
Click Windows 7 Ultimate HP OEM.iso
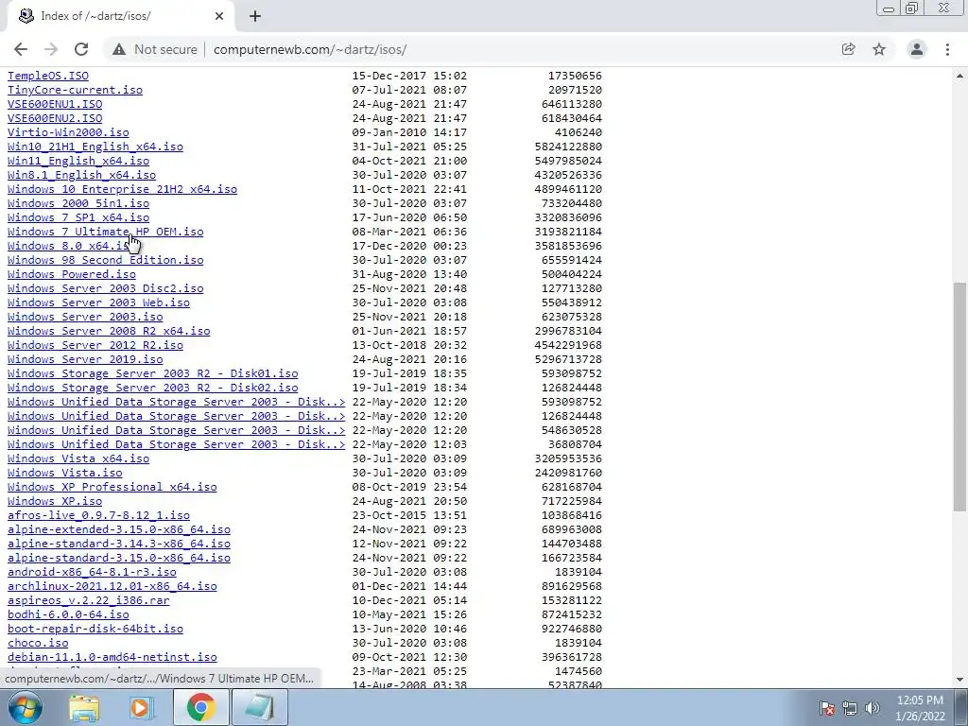(x=106, y=233)
